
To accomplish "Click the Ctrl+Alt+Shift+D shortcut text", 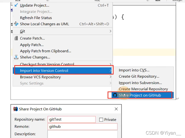I will coord(94,24).
